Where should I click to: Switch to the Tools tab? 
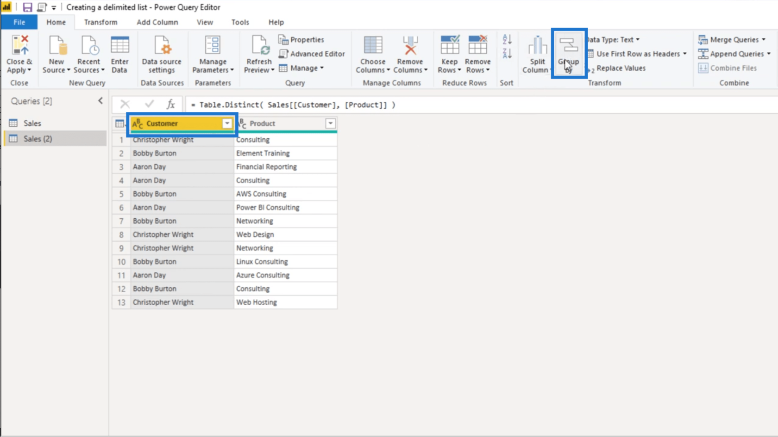click(240, 22)
